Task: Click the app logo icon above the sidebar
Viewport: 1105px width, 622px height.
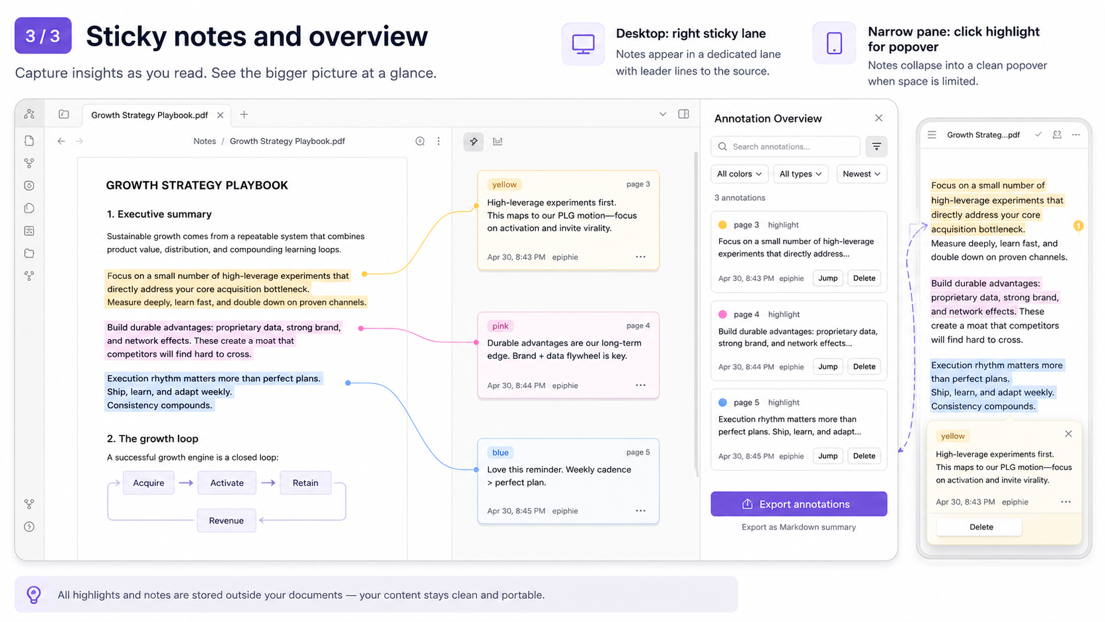Action: pos(29,114)
